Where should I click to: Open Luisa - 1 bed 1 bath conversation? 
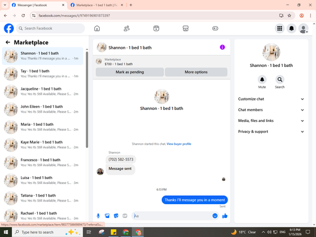42,180
